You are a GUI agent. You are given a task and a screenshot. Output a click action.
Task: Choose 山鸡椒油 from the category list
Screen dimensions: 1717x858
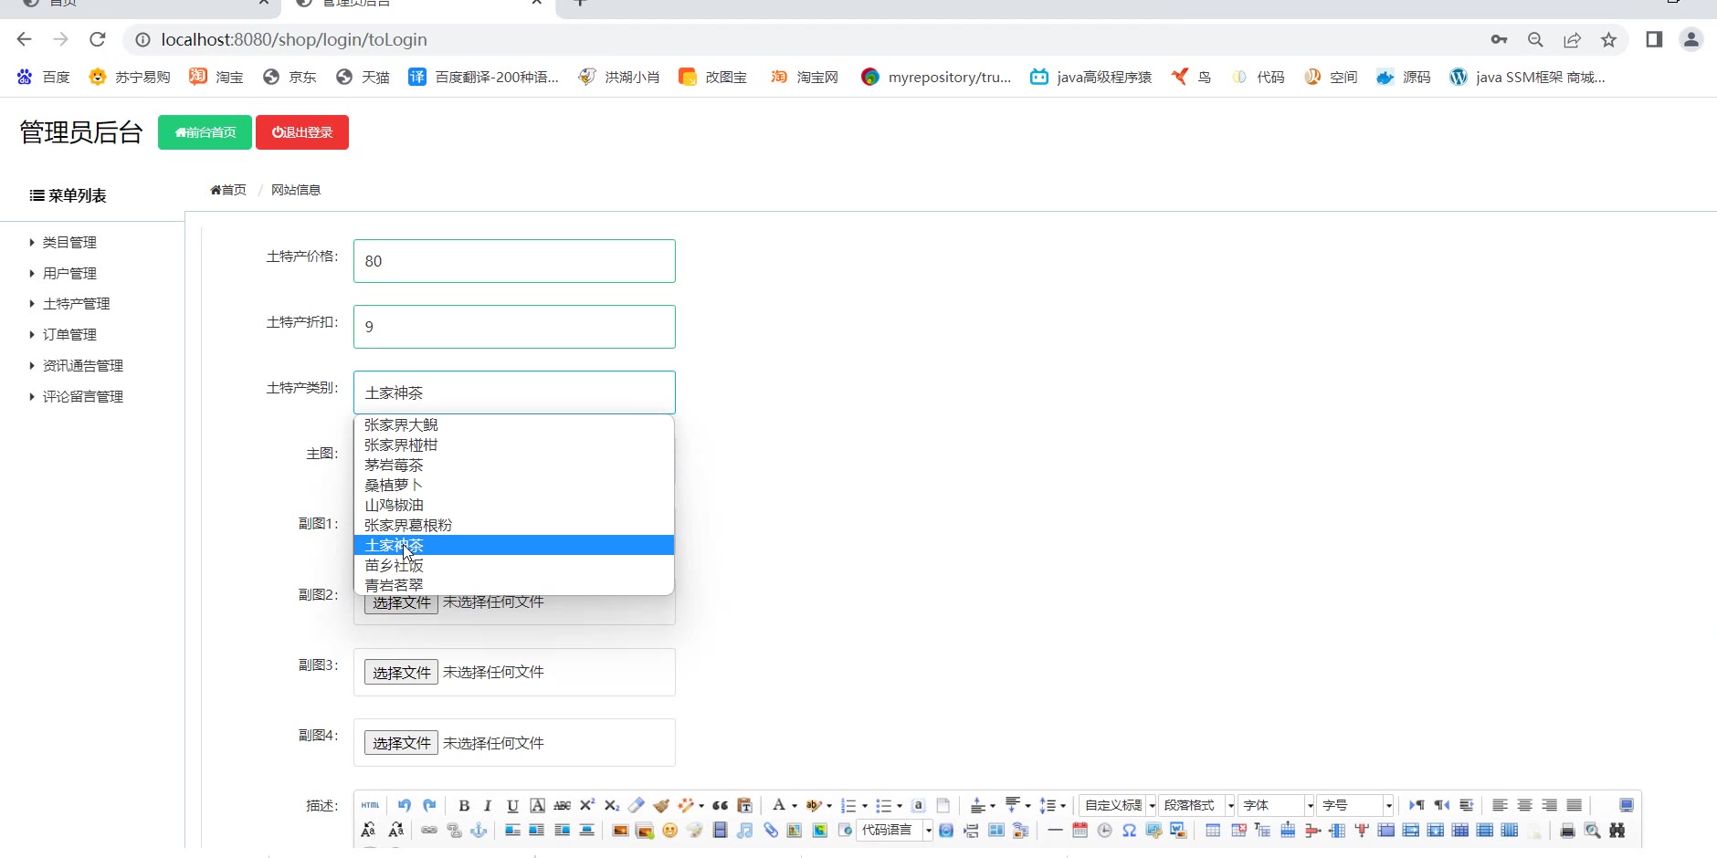(514, 505)
